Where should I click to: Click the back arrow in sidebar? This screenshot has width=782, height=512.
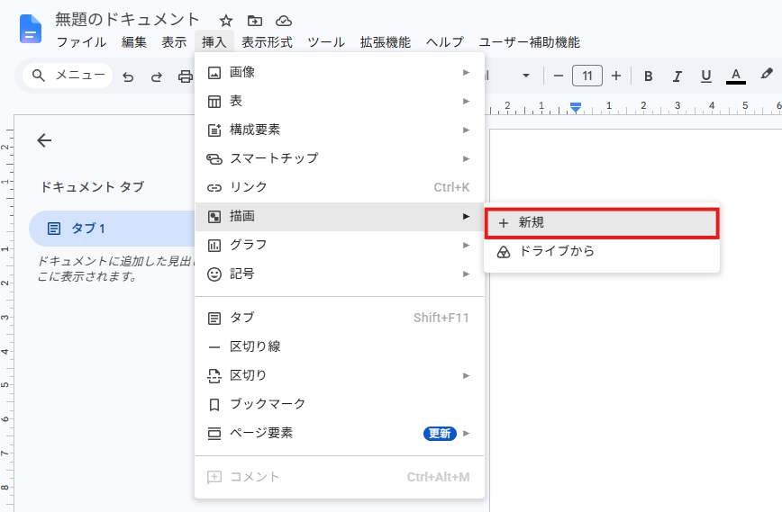point(44,140)
